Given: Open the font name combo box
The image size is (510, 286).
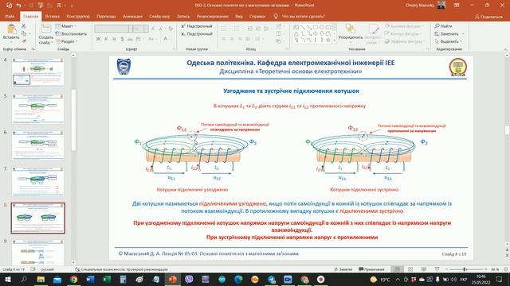Looking at the screenshot, I should 113,29.
